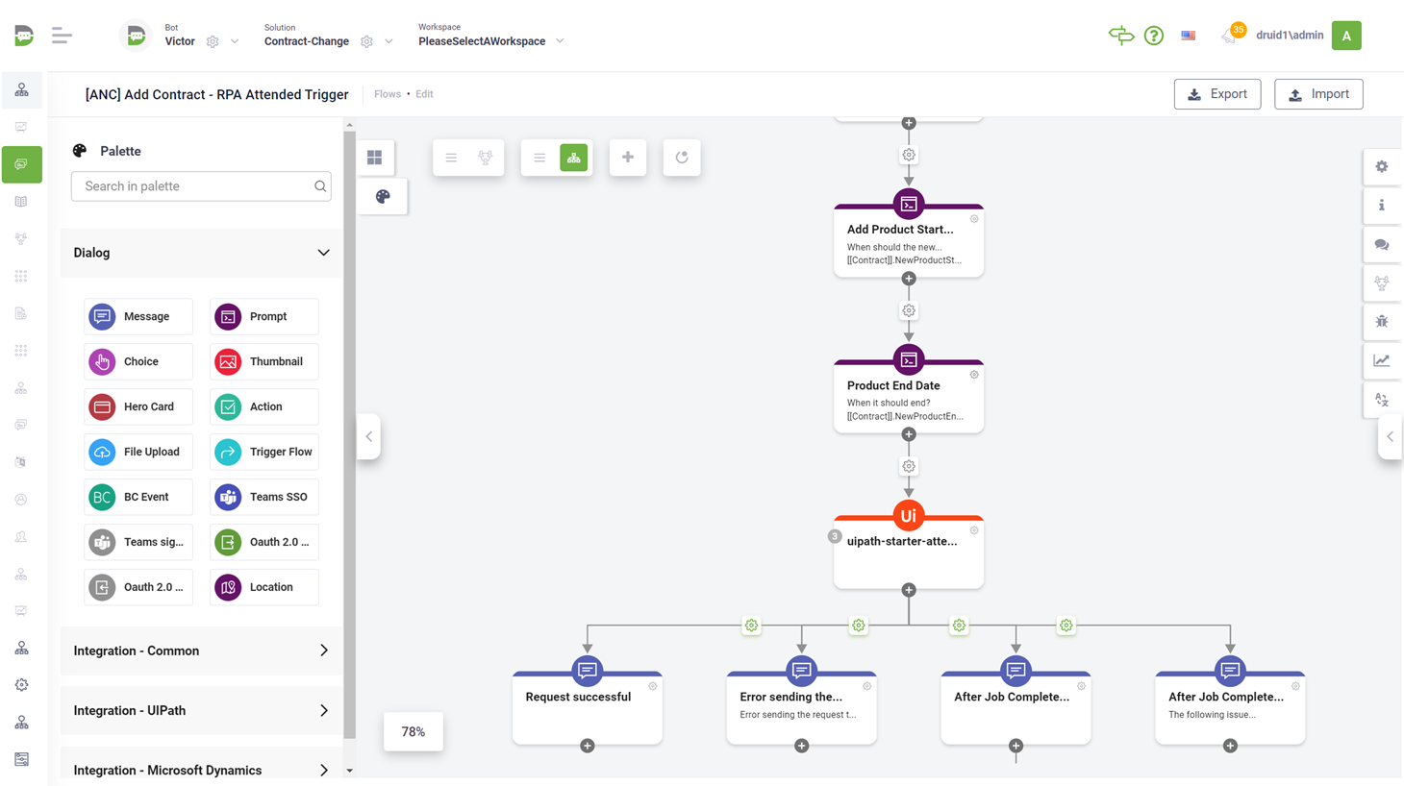This screenshot has width=1404, height=786.
Task: Open the debug bug icon on right panel
Action: [x=1381, y=322]
